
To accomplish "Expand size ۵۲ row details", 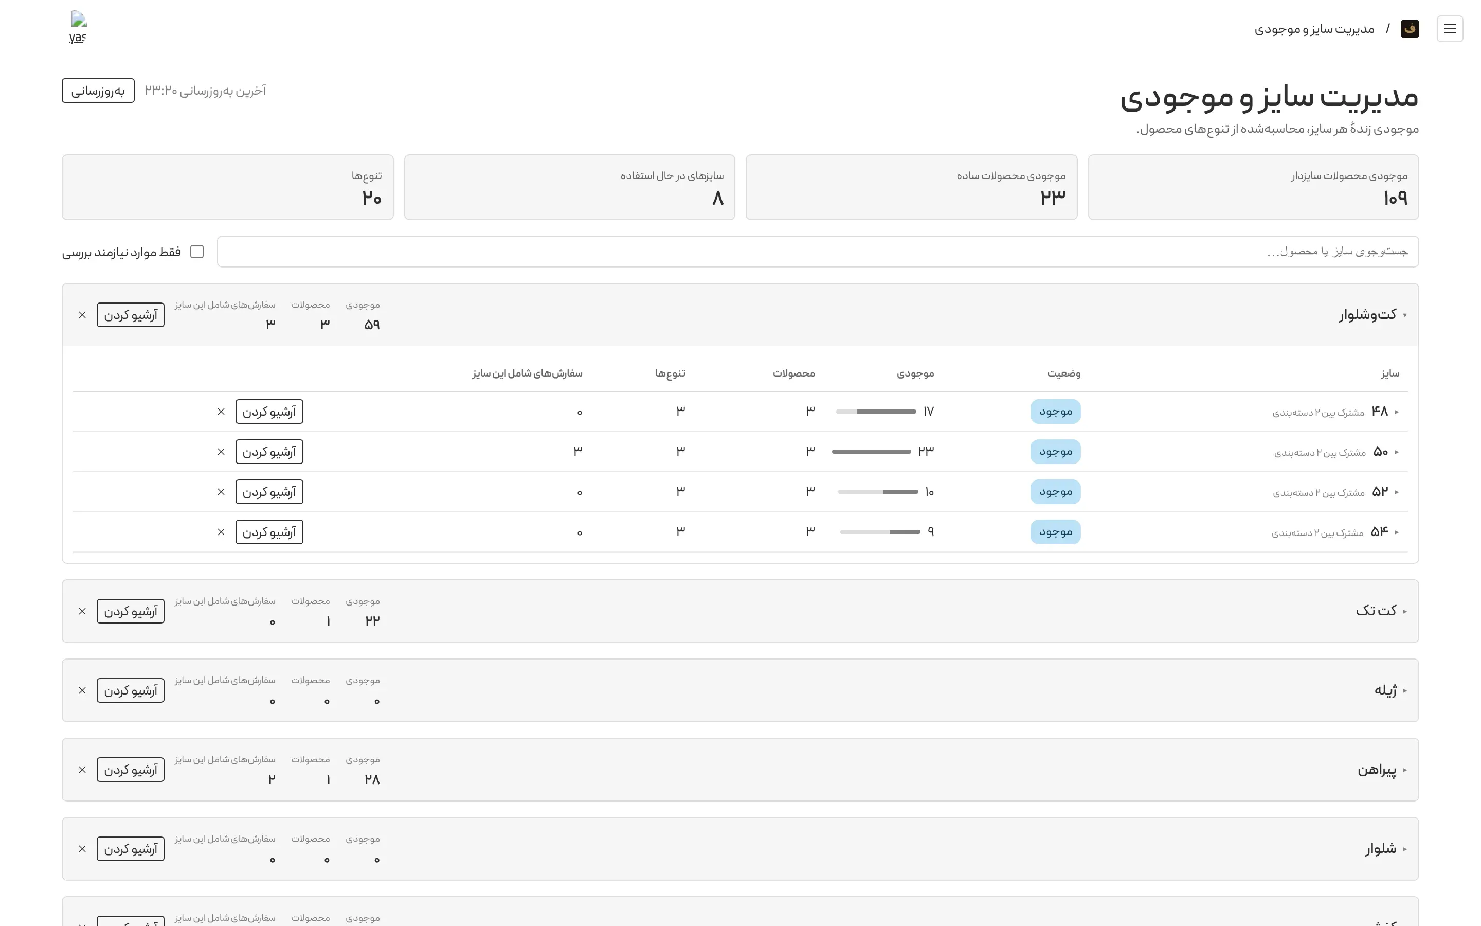I will tap(1397, 492).
